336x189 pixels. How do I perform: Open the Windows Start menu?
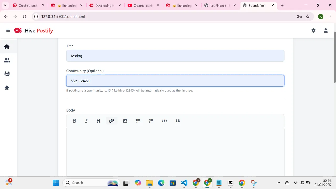[x=56, y=183]
